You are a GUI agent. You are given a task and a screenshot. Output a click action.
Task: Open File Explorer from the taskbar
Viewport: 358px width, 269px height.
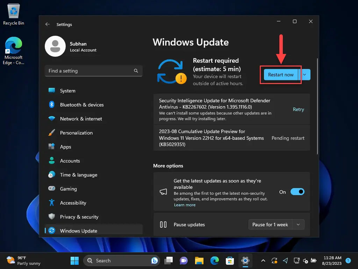(x=199, y=261)
